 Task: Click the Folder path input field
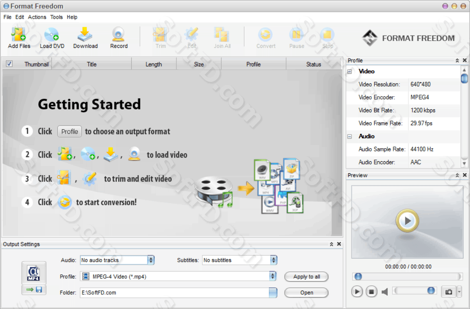174,293
